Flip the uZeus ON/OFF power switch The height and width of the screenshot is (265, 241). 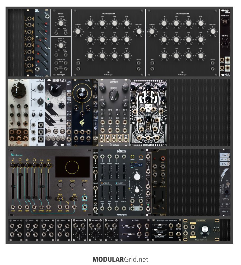[228, 184]
